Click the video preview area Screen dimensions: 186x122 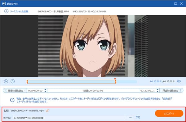click(93, 46)
